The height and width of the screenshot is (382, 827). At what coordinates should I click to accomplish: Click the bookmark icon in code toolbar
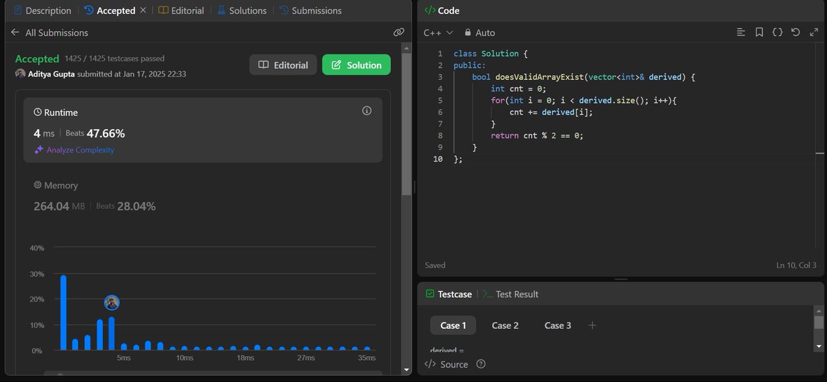tap(759, 32)
